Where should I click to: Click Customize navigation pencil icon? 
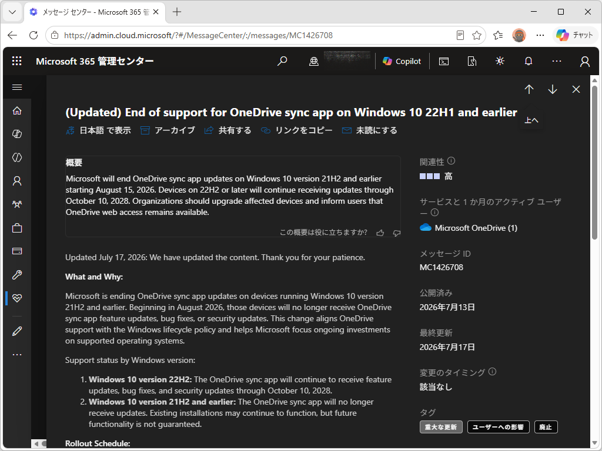point(17,331)
